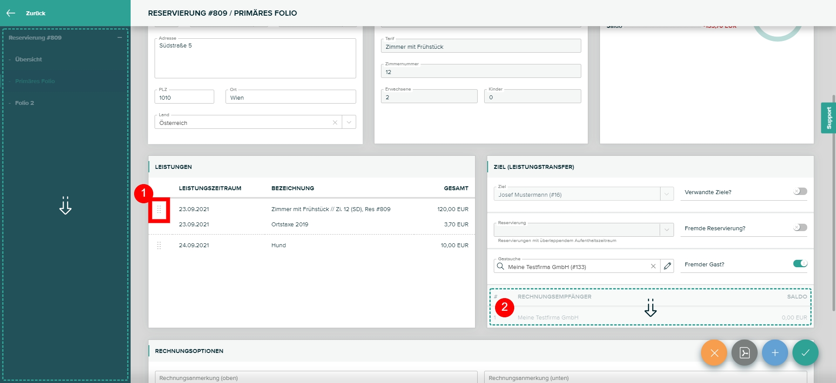Click the blue plus add button
The height and width of the screenshot is (383, 836).
click(775, 353)
